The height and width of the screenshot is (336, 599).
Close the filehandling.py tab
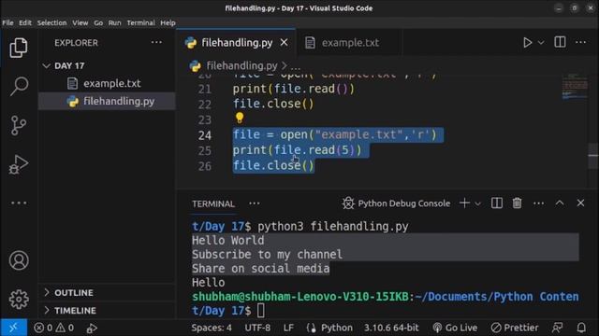pyautogui.click(x=284, y=43)
